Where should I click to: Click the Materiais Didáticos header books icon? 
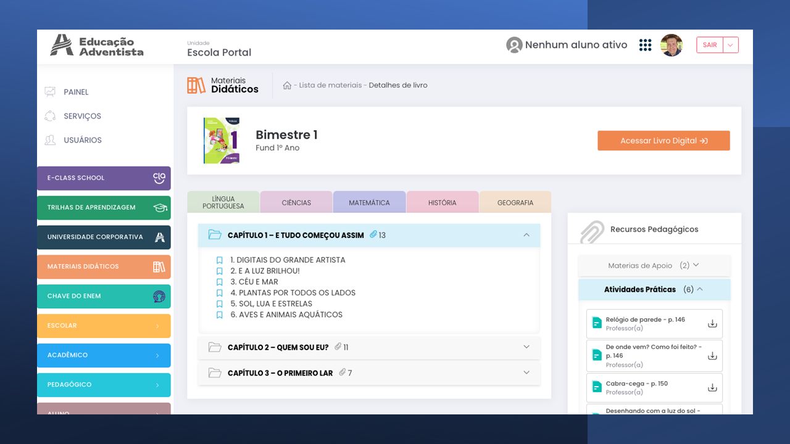coord(196,85)
